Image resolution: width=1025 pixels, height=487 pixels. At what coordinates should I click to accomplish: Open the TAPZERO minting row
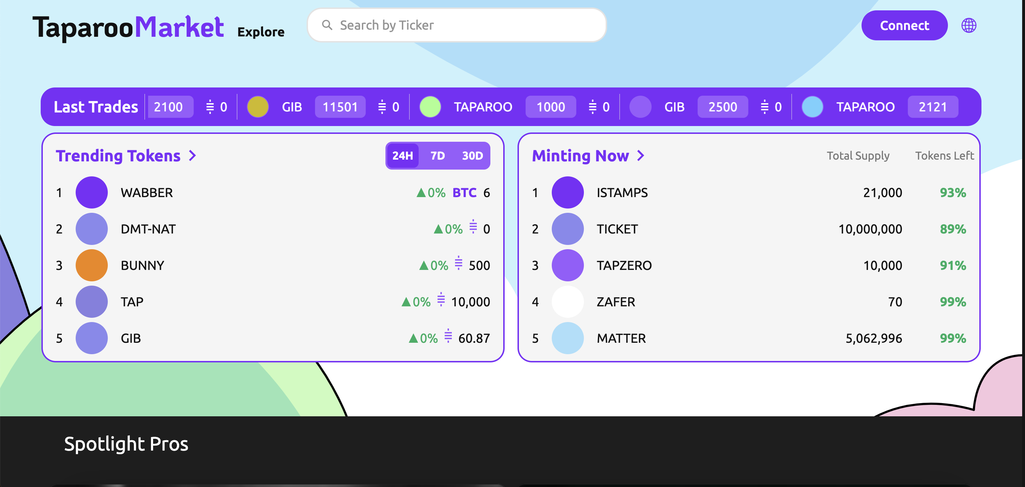click(749, 265)
